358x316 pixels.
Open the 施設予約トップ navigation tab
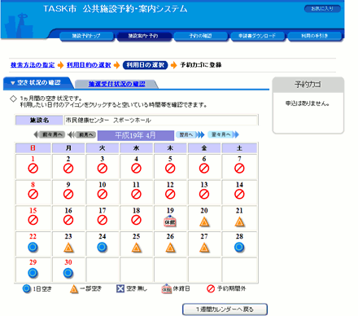86,36
